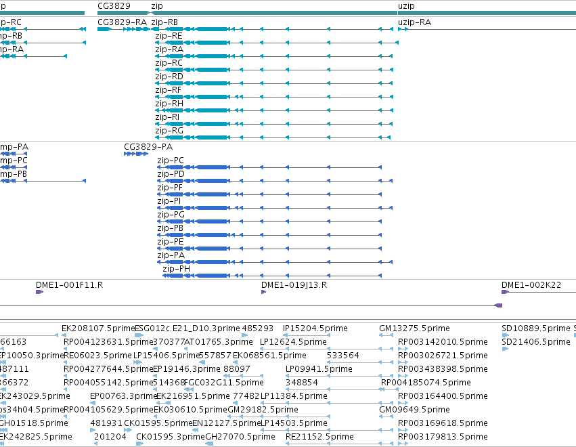Select RP003164400.5prime label
576x447 pixels.
point(443,396)
